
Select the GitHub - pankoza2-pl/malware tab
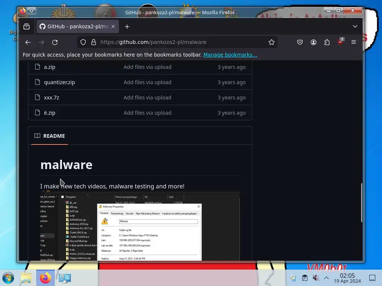78,26
